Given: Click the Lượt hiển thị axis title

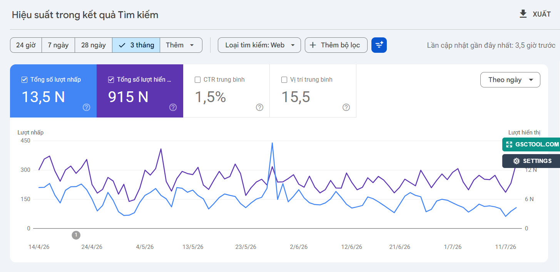Looking at the screenshot, I should click(524, 133).
